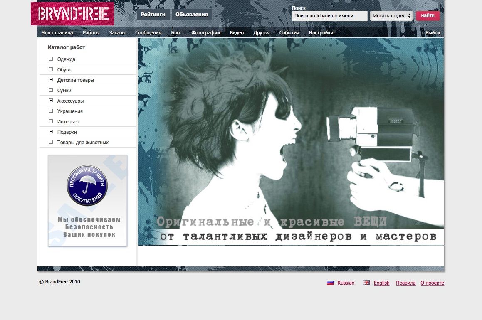Viewport: 482px width, 320px height.
Task: Expand the Сумки category
Action: [51, 90]
